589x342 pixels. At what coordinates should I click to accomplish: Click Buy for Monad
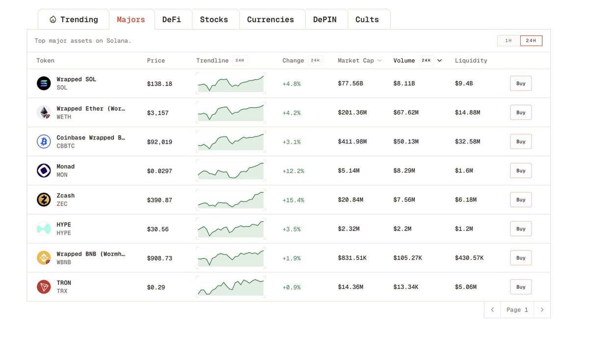pyautogui.click(x=521, y=171)
